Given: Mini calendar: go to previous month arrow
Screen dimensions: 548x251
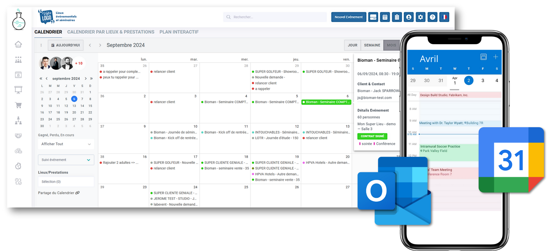Looking at the screenshot, I should pyautogui.click(x=47, y=78).
